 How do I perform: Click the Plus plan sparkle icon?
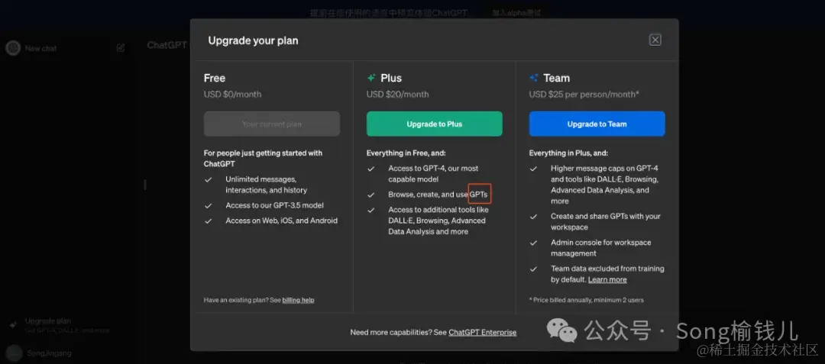point(371,78)
